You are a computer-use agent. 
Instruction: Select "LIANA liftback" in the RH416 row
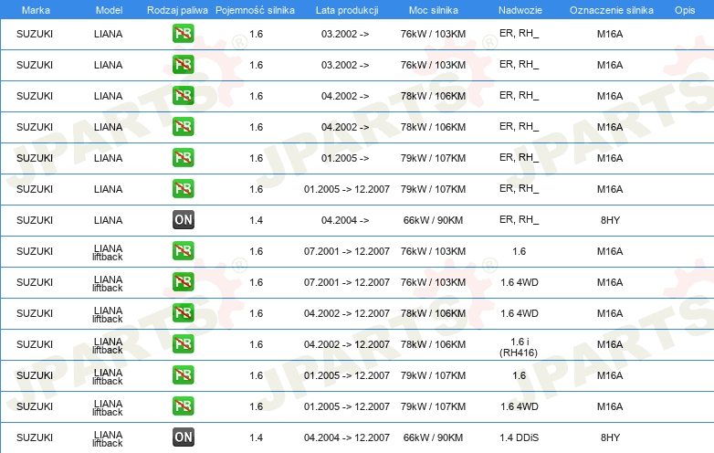(108, 345)
